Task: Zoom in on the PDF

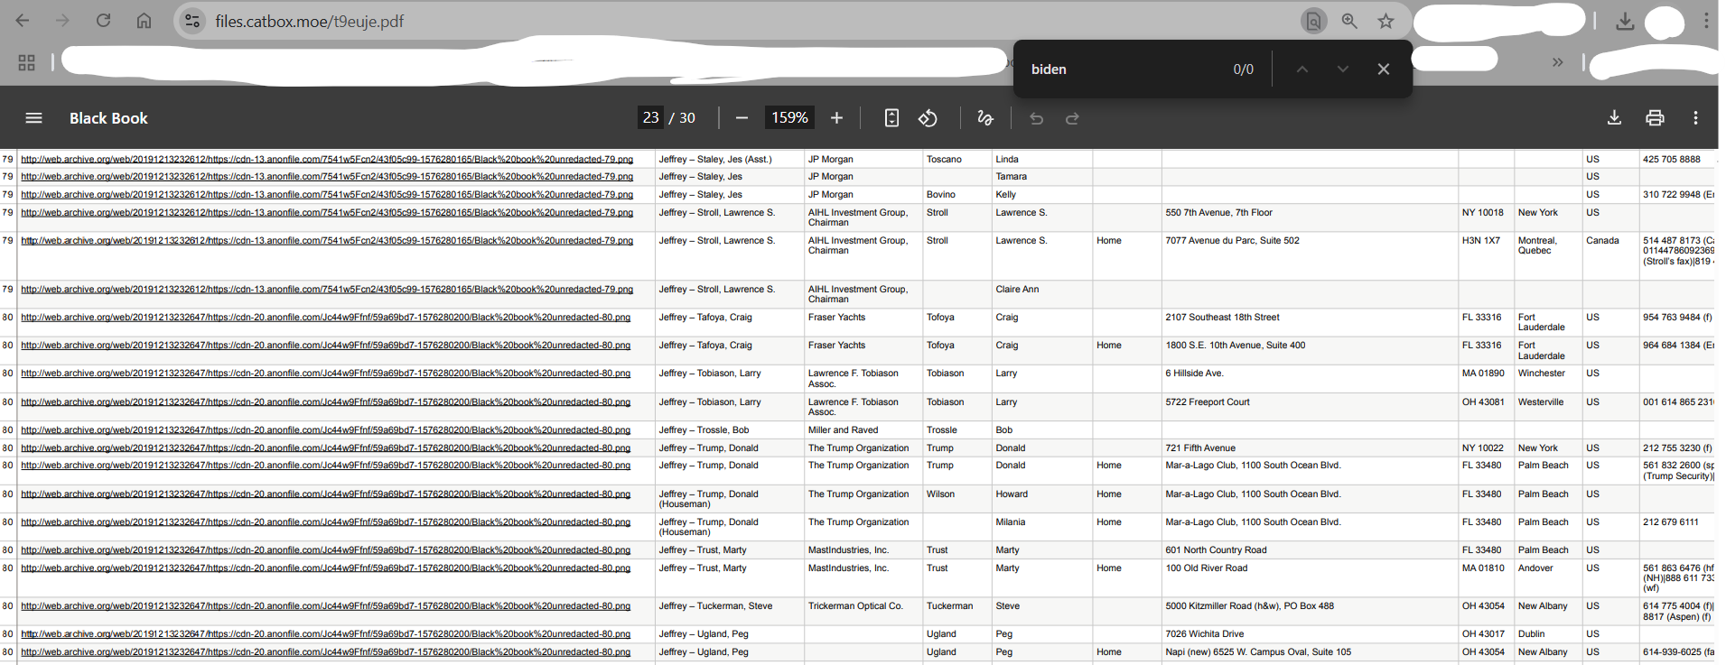Action: pos(836,118)
